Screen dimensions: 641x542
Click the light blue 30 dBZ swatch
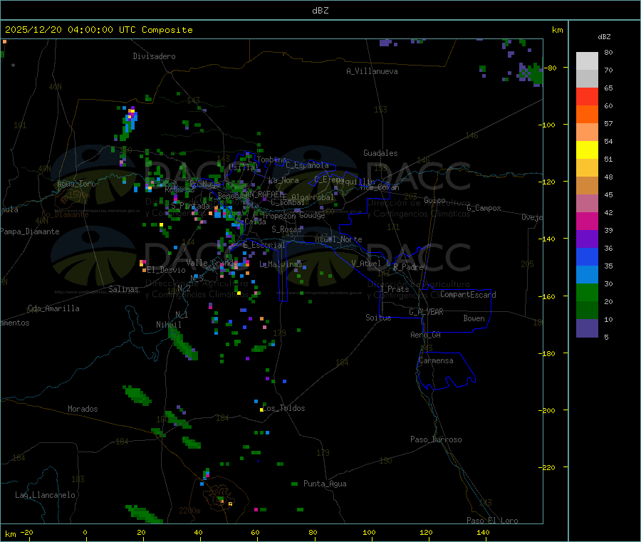(x=587, y=275)
